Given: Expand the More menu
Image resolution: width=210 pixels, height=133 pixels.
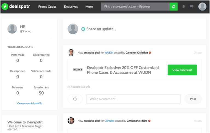Looking at the screenshot, I should 89,7.
